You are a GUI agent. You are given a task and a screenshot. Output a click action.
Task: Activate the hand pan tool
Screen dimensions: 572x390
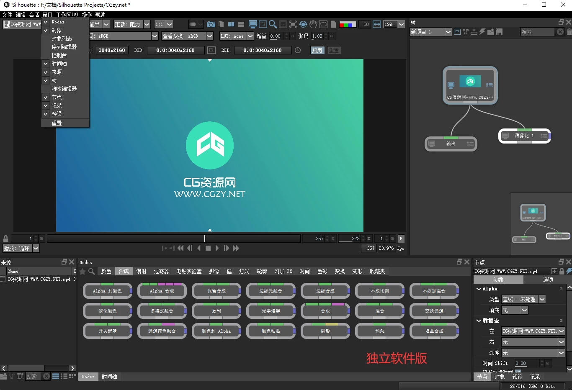coord(313,24)
